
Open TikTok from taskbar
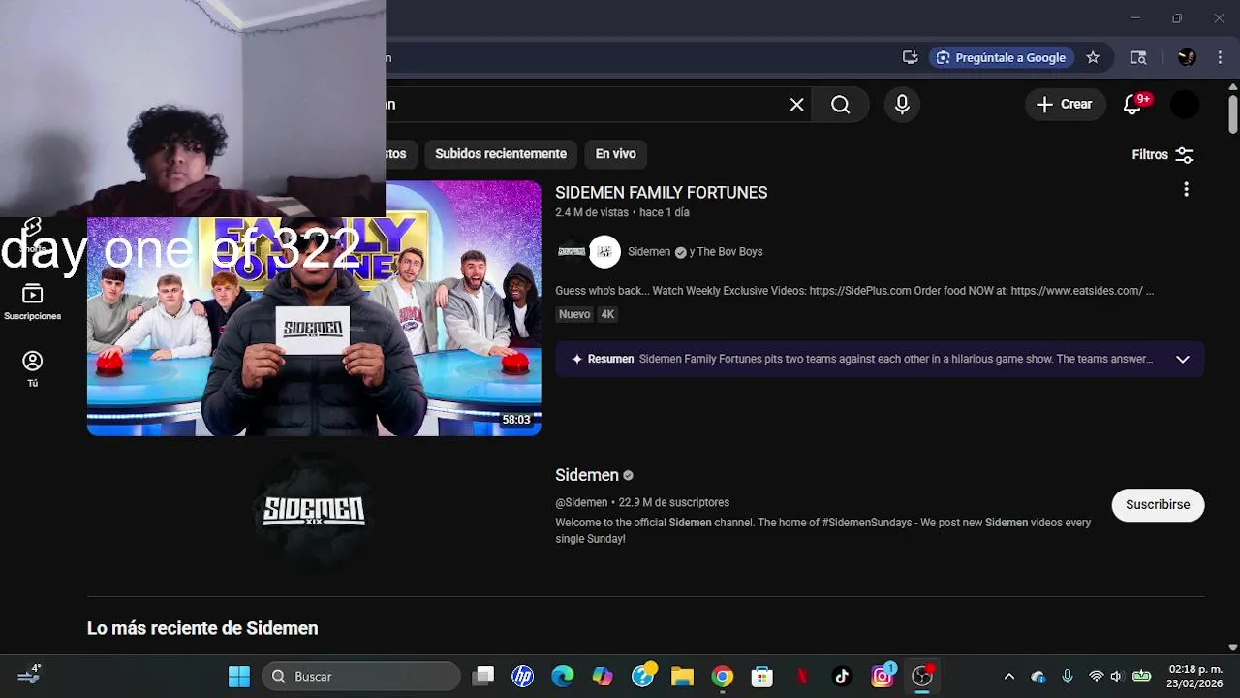[x=842, y=677]
